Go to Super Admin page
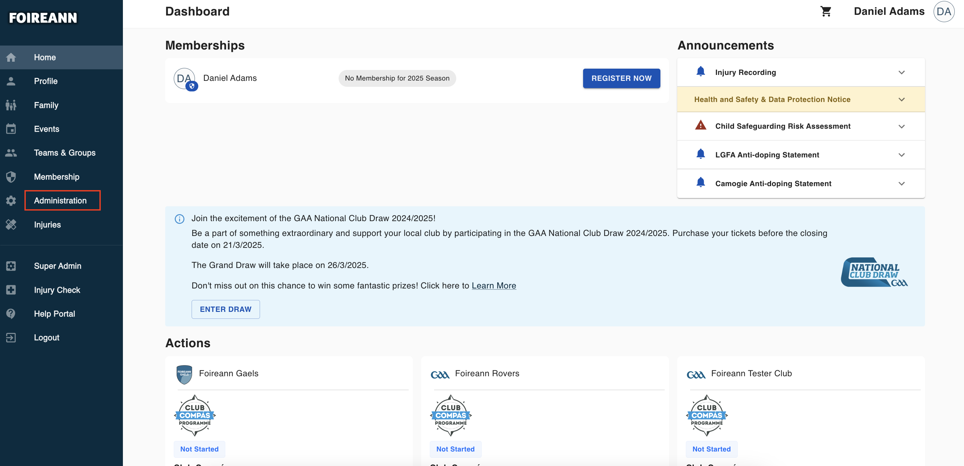 [61, 266]
